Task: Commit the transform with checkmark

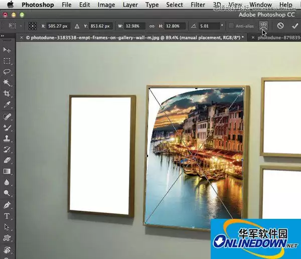Action: 295,26
